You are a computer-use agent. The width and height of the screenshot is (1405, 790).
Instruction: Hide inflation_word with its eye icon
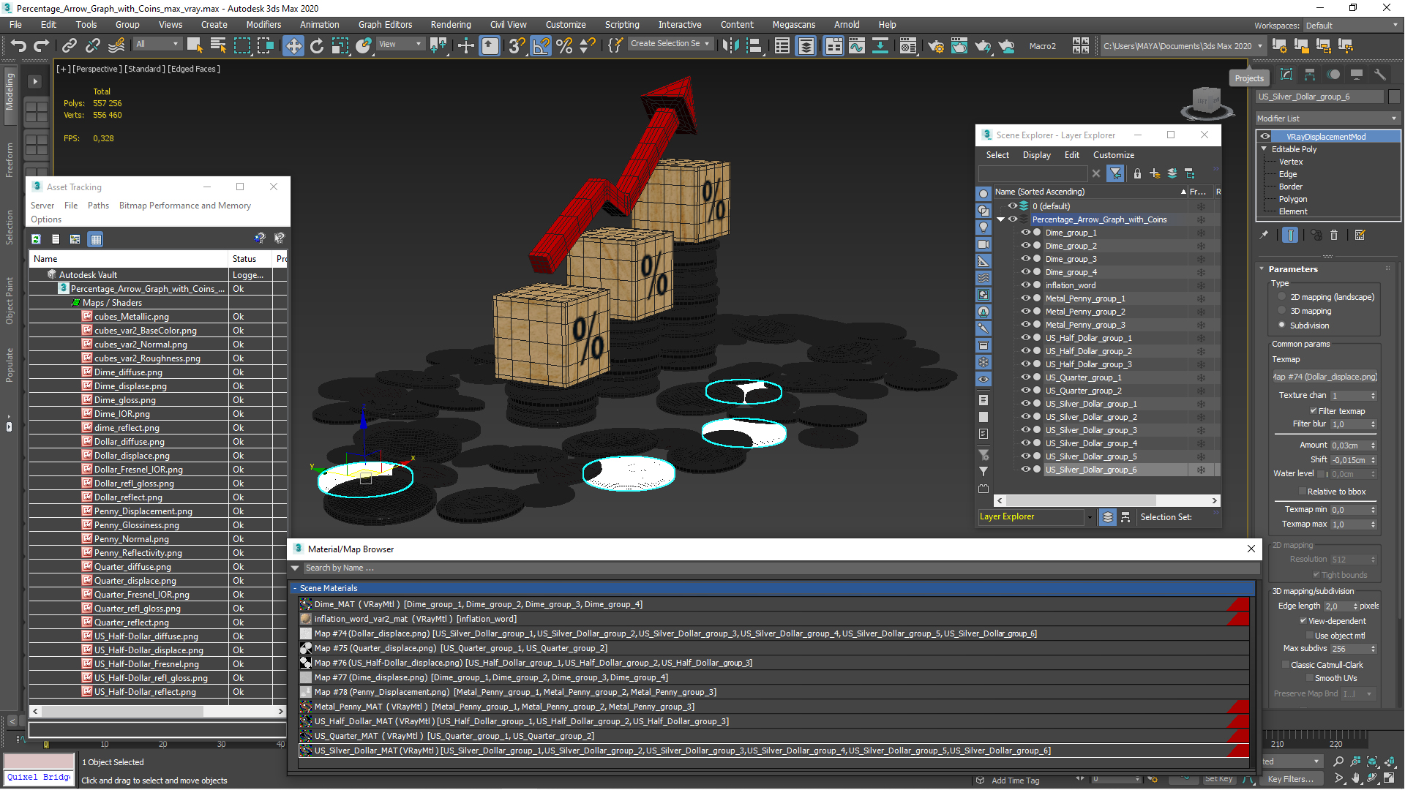(x=1025, y=285)
